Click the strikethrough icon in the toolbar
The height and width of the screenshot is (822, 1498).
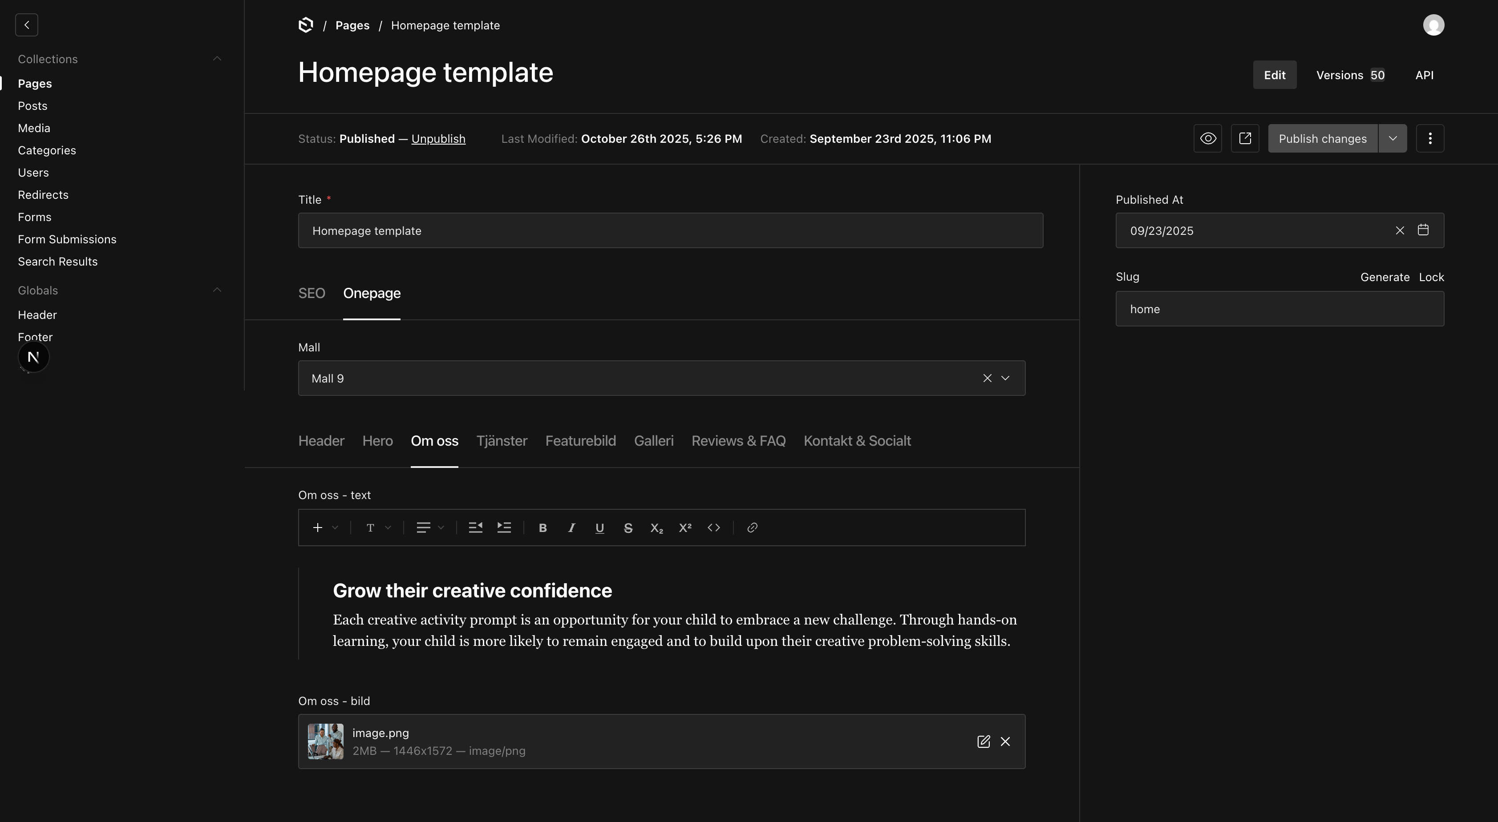tap(628, 528)
